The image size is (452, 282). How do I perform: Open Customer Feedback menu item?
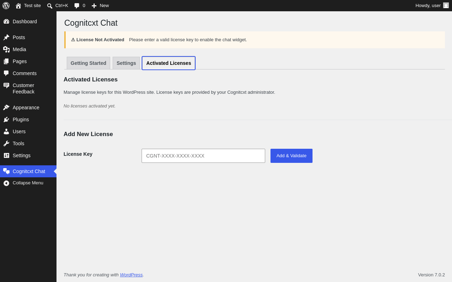[28, 88]
